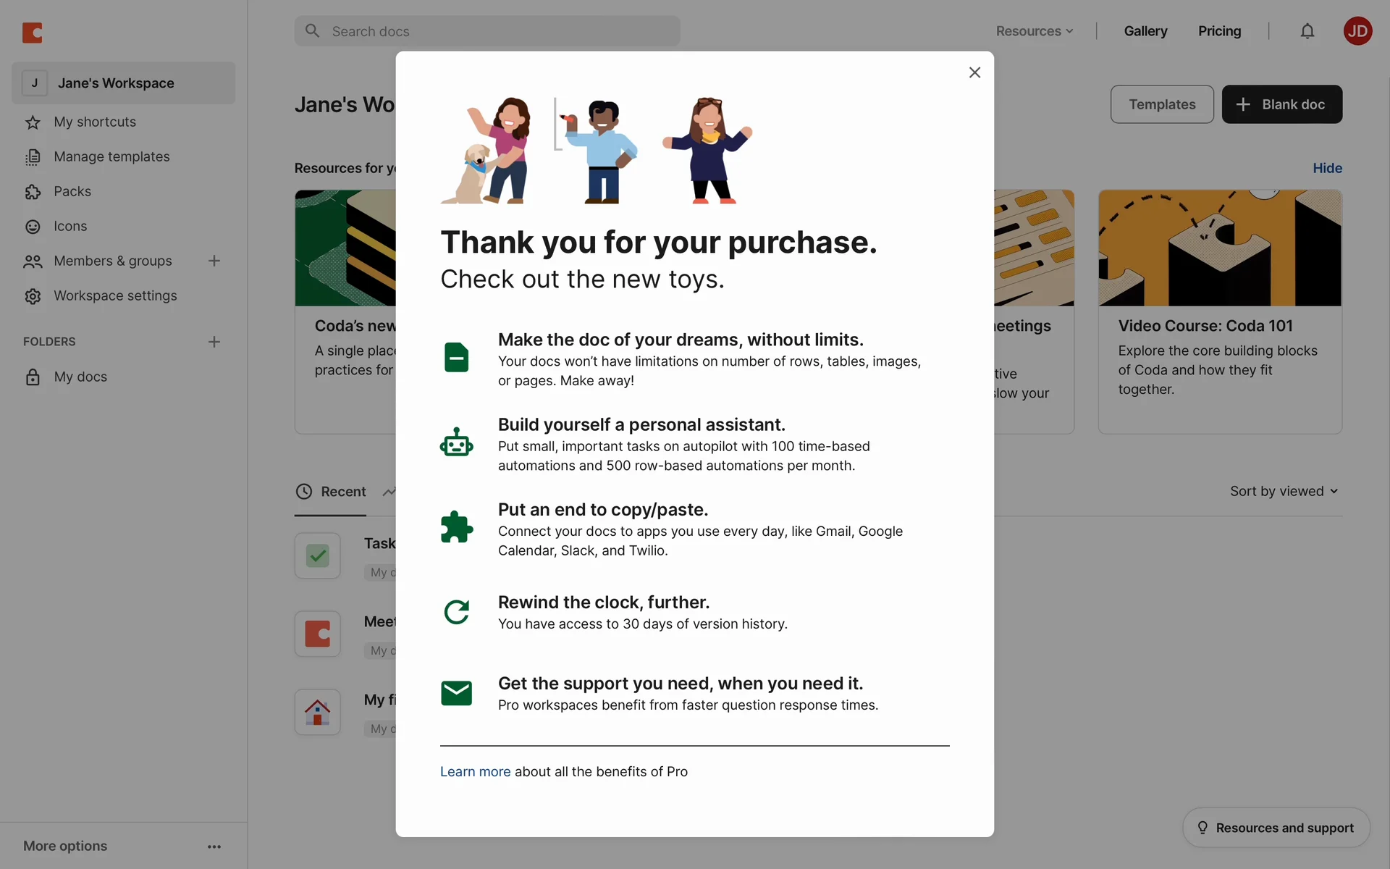Open Packs in the sidebar
Viewport: 1390px width, 869px height.
[x=72, y=192]
